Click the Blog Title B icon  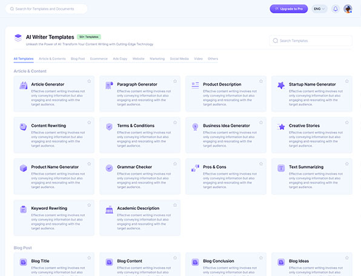tap(23, 262)
